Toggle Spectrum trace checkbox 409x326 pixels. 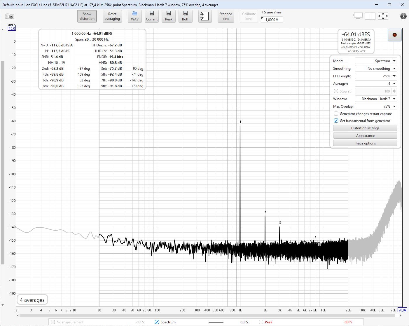[x=157, y=322]
